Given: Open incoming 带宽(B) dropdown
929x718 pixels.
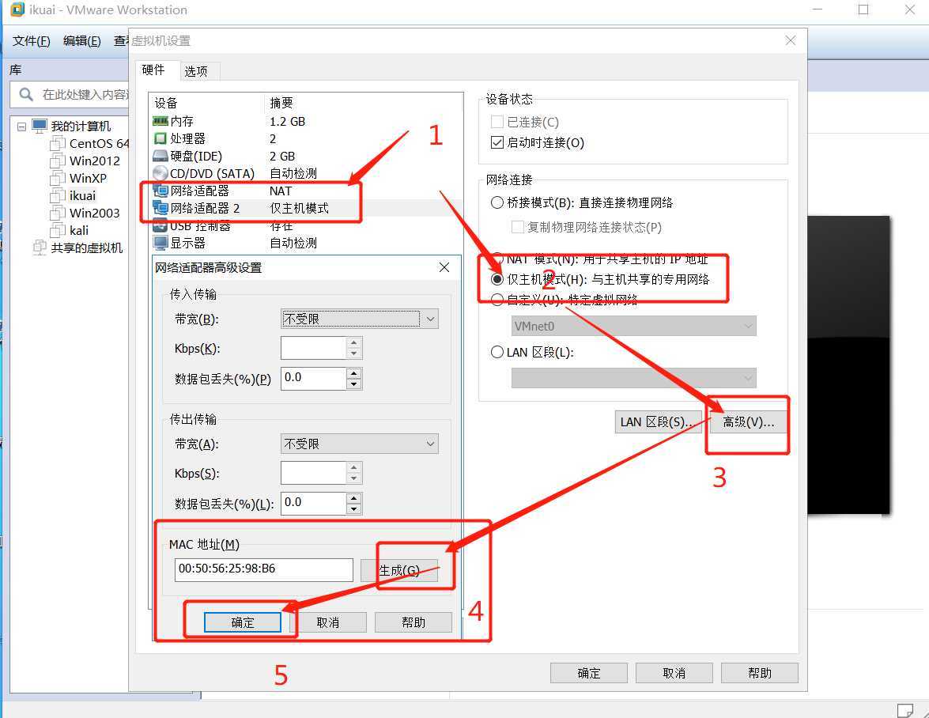Looking at the screenshot, I should click(x=360, y=319).
